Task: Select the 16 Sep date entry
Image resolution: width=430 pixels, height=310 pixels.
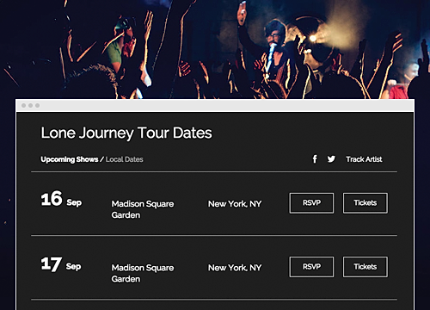Action: pos(61,199)
